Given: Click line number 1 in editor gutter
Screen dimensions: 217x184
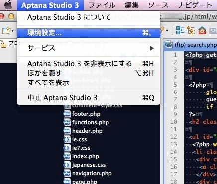Looking at the screenshot, I should pyautogui.click(x=175, y=55).
